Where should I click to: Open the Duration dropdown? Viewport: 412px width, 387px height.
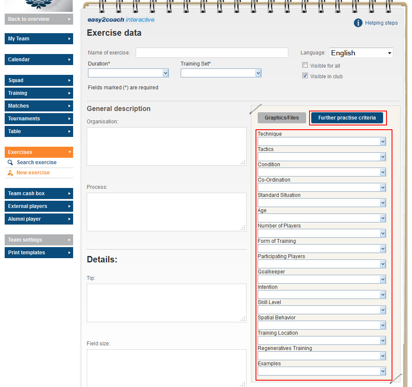click(128, 73)
